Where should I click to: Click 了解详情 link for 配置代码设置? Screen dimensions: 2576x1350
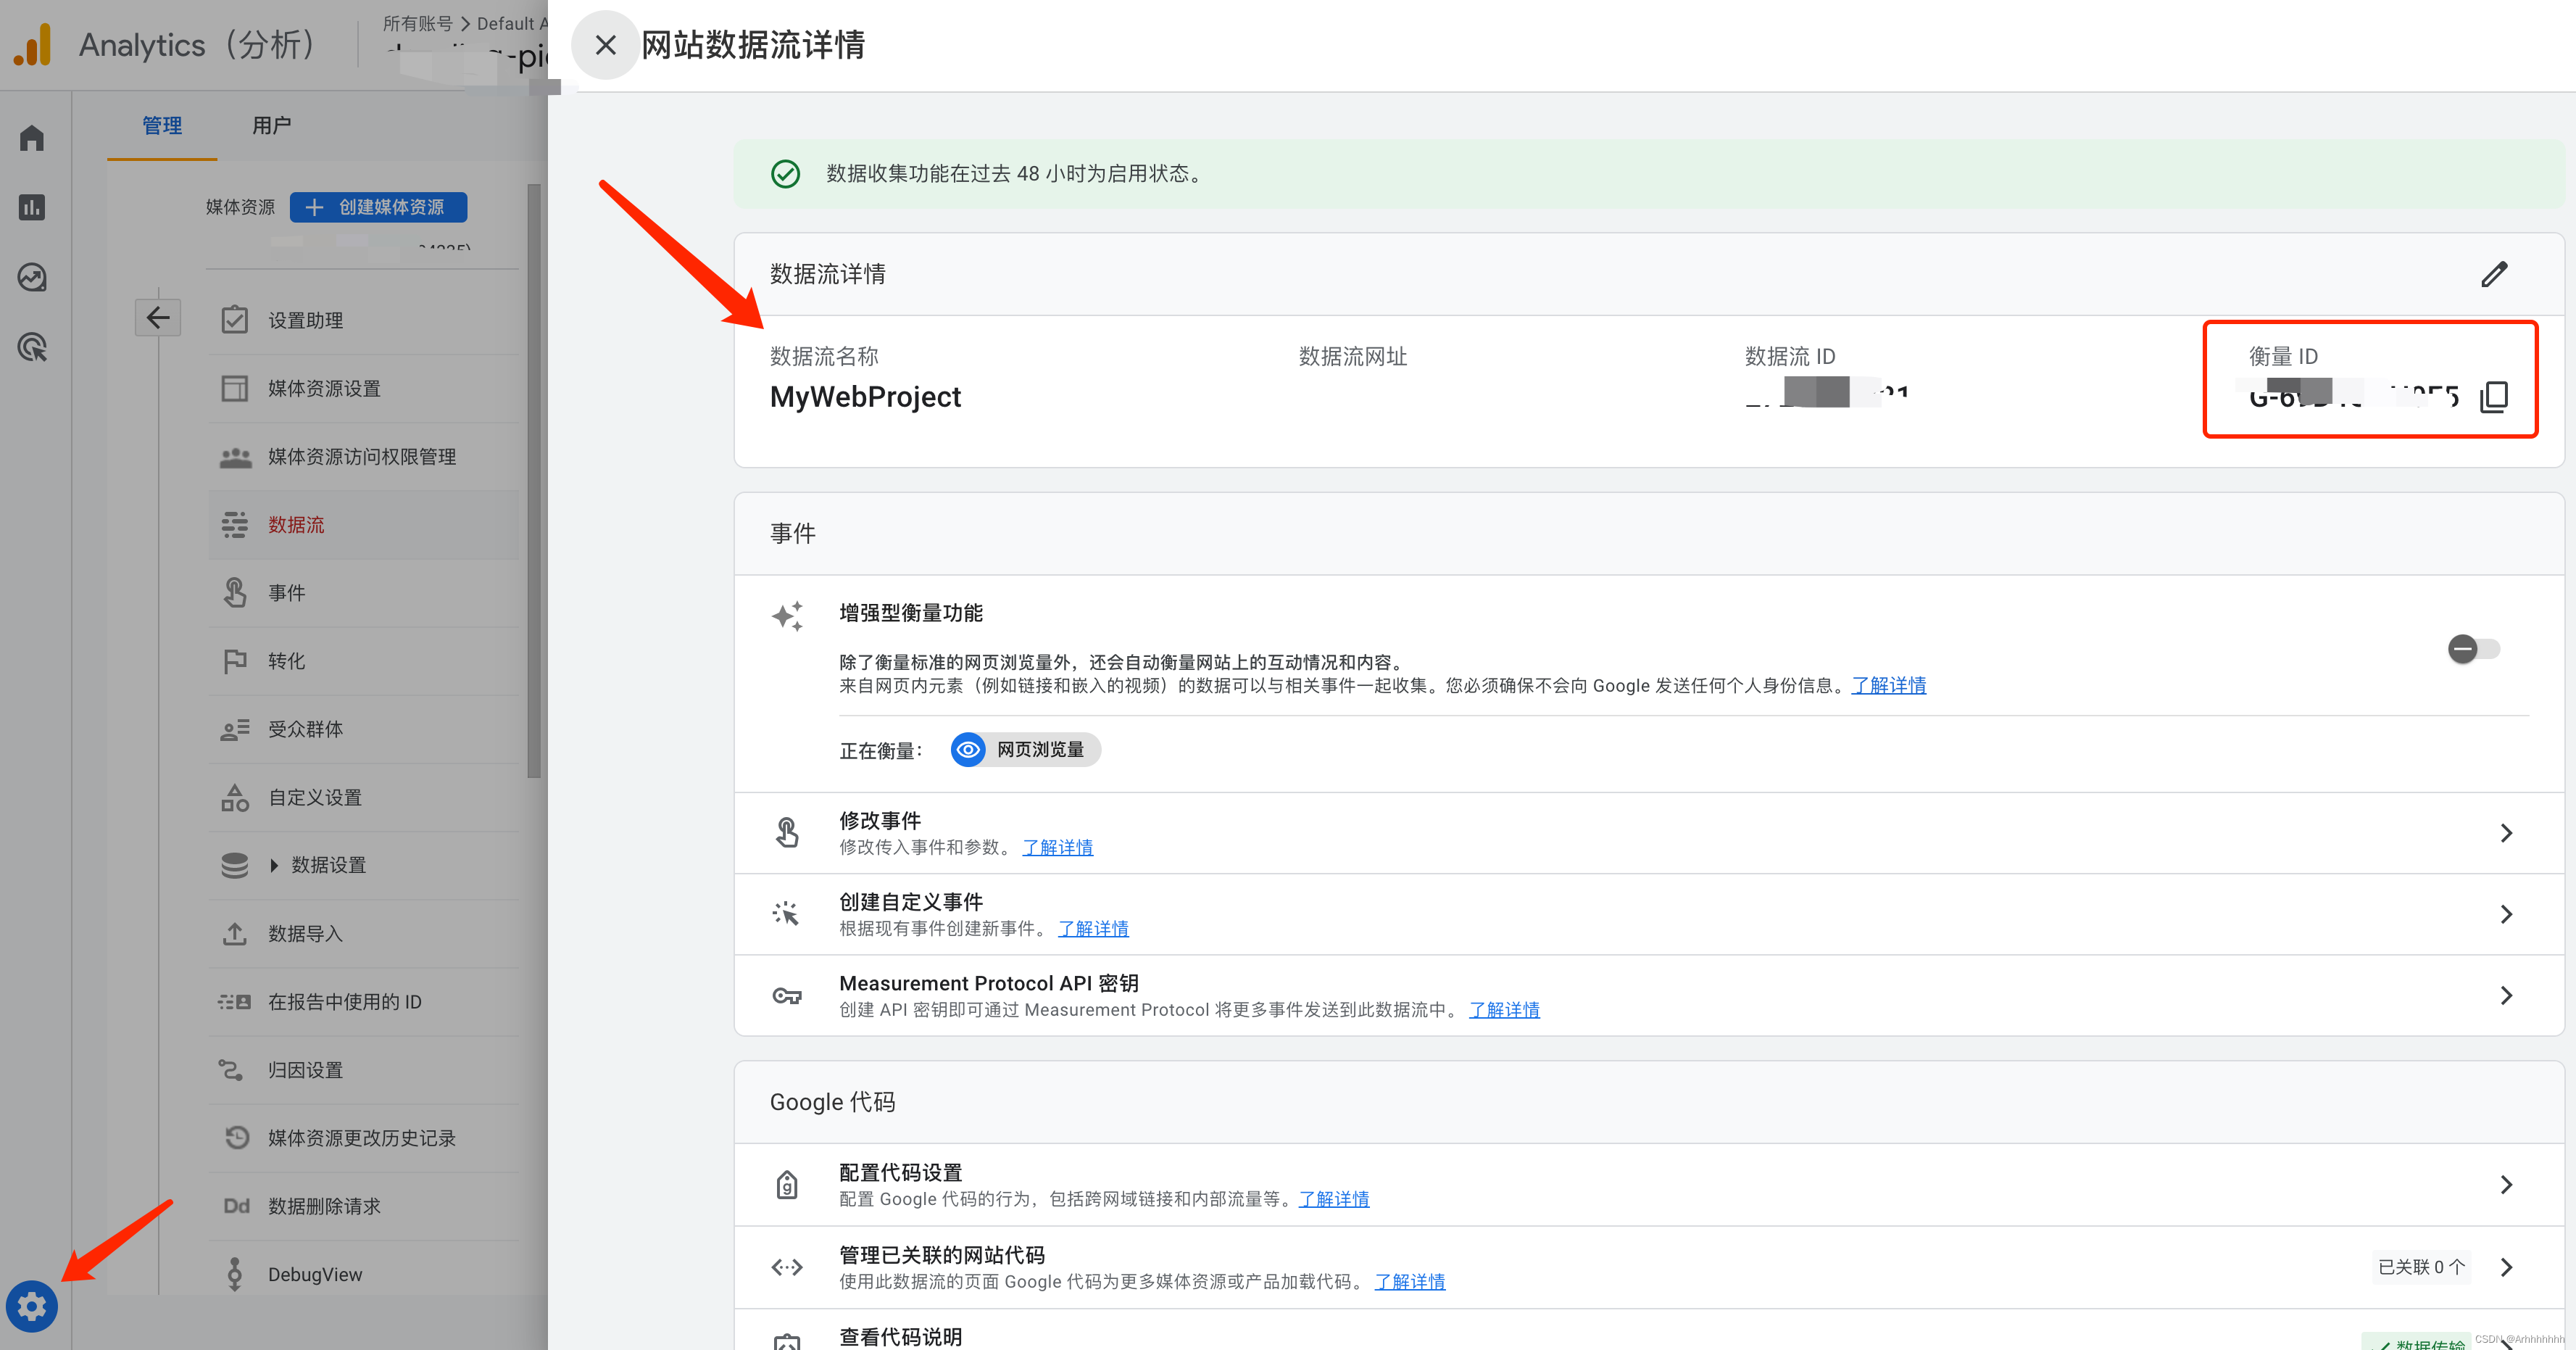(x=1334, y=1198)
